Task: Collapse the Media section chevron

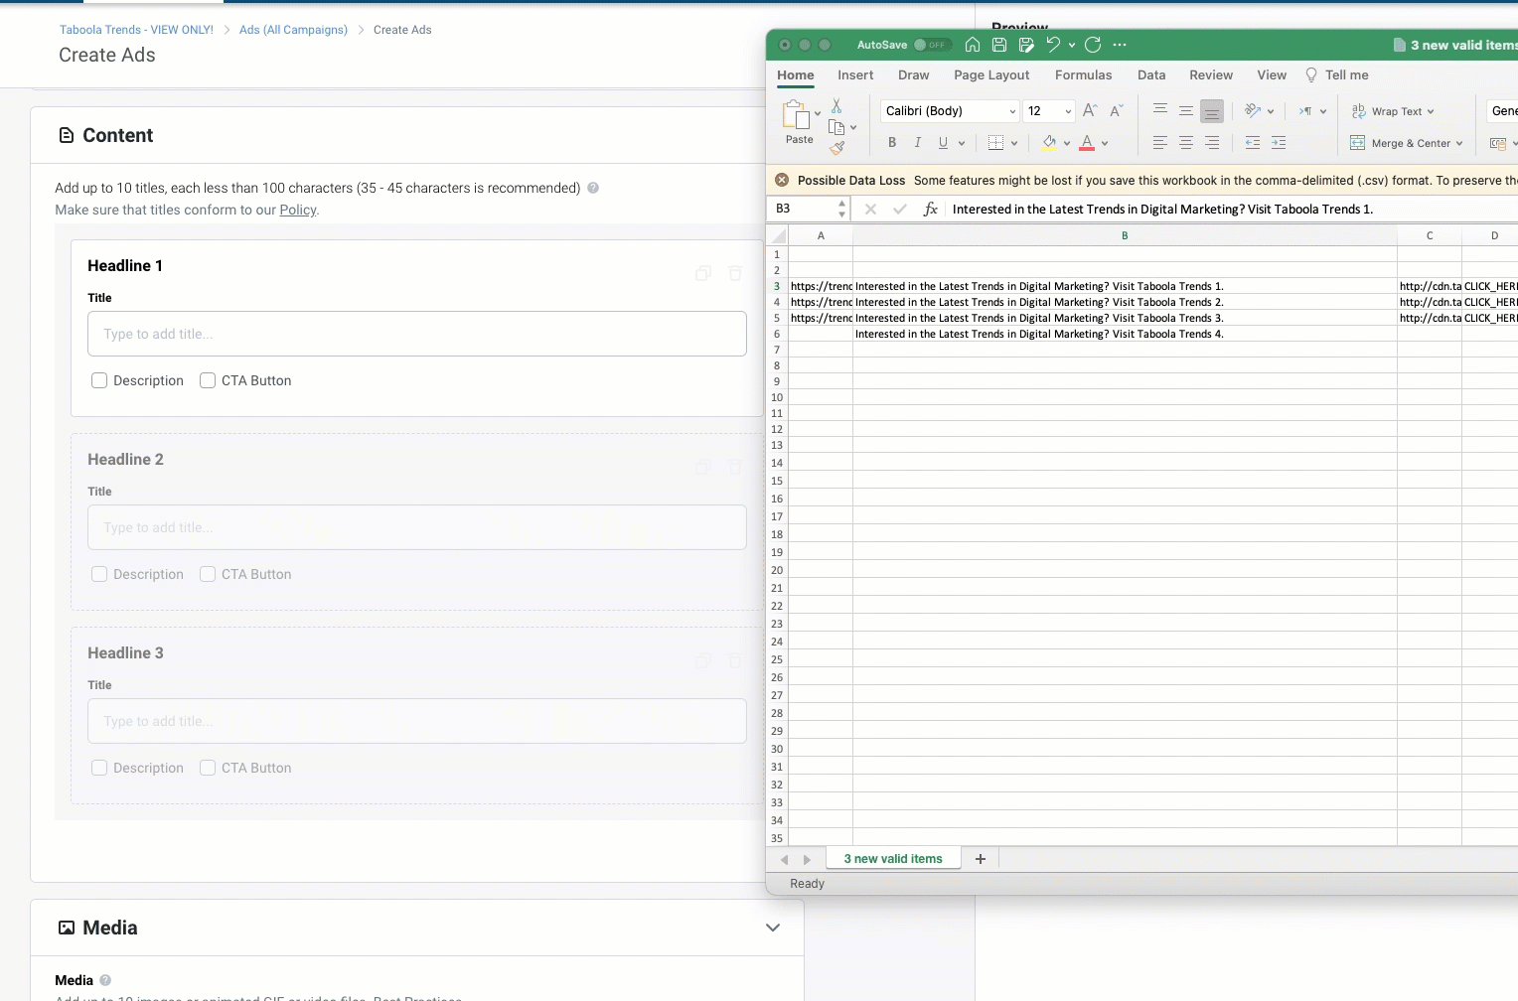Action: point(773,928)
